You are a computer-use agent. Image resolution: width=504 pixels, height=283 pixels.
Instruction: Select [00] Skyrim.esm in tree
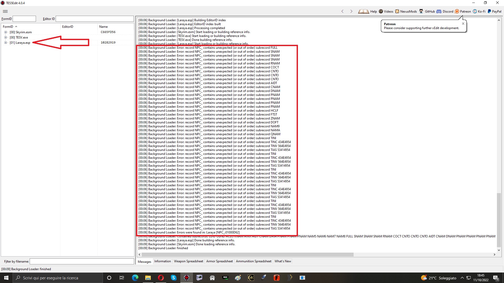click(x=21, y=32)
